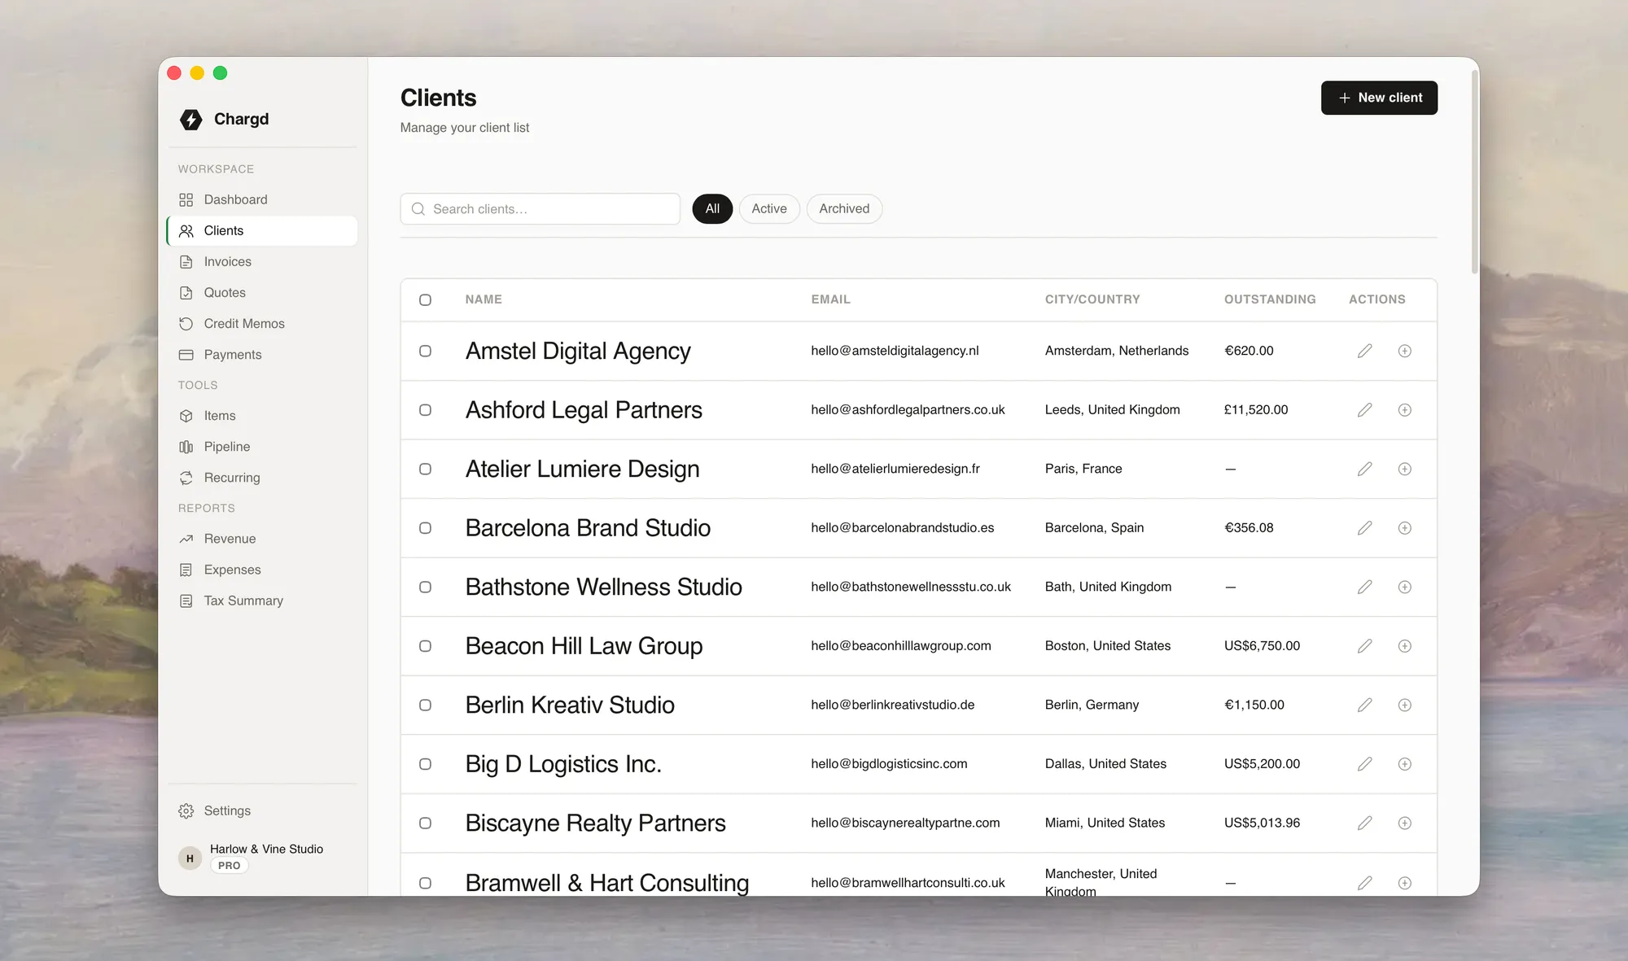1628x961 pixels.
Task: Tick the Biscayne Realty Partners checkbox
Action: pyautogui.click(x=425, y=823)
